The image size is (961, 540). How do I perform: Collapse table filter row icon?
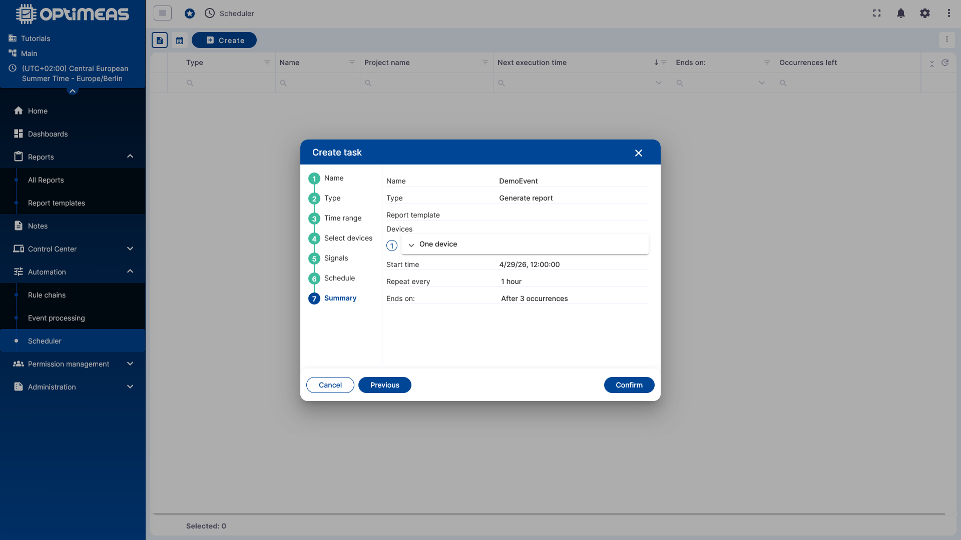pyautogui.click(x=932, y=63)
